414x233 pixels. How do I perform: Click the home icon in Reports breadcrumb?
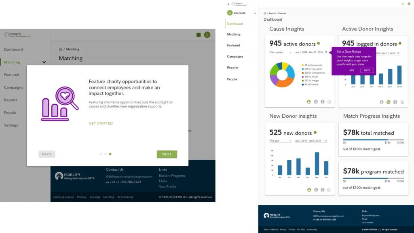point(265,13)
